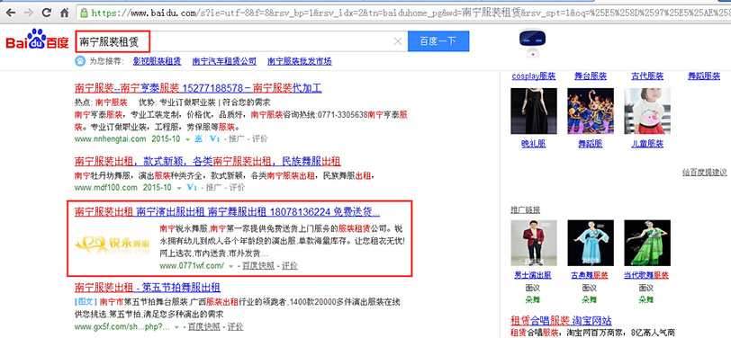Click the green HTTPS lock icon
This screenshot has height=338, width=731.
[85, 13]
